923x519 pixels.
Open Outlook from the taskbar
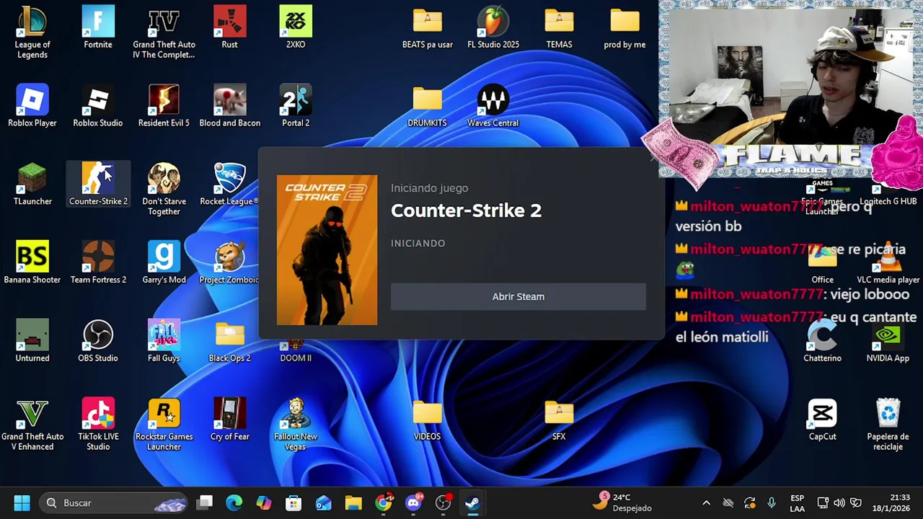point(323,502)
